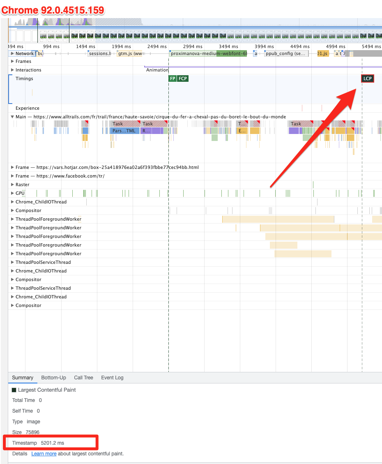Open the Summary tab
382x464 pixels.
pyautogui.click(x=23, y=378)
